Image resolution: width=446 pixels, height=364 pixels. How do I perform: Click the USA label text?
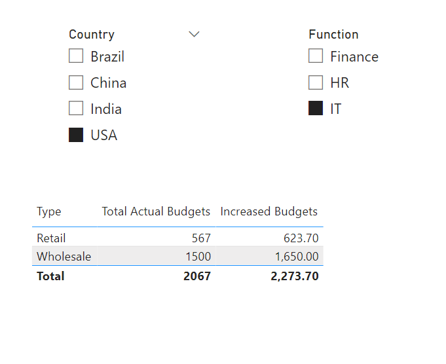pyautogui.click(x=104, y=135)
